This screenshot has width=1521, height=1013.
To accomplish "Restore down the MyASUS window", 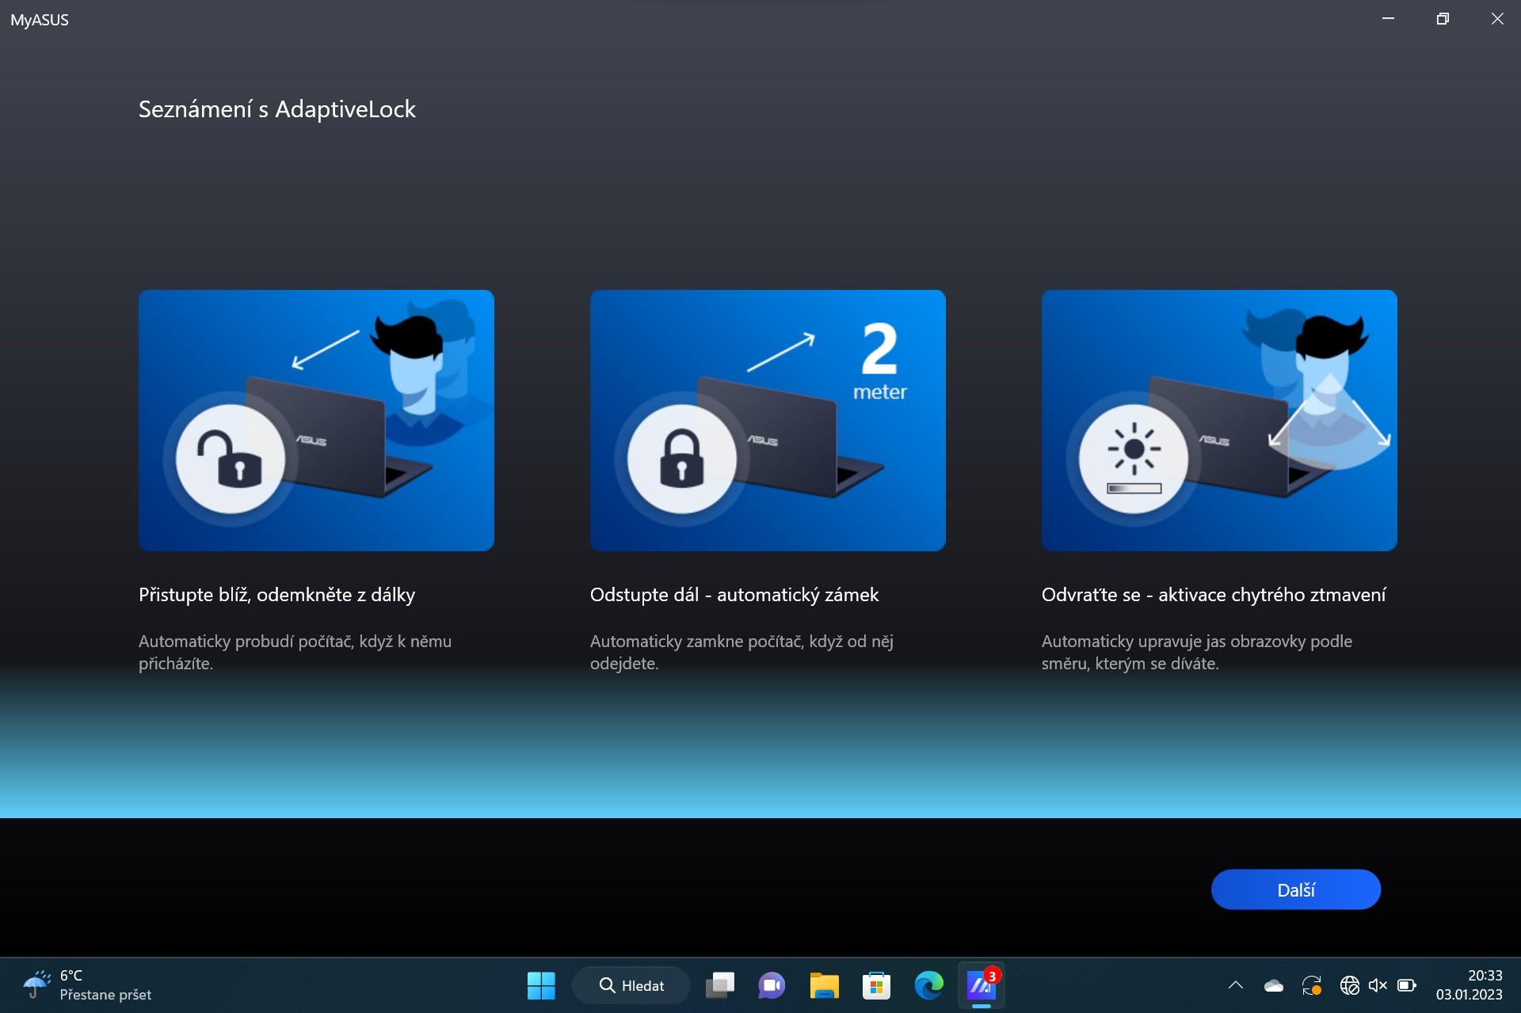I will [x=1443, y=19].
